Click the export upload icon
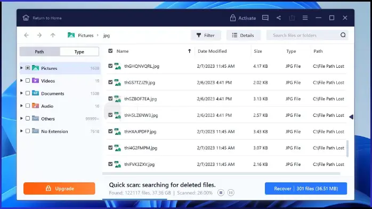 click(x=292, y=18)
